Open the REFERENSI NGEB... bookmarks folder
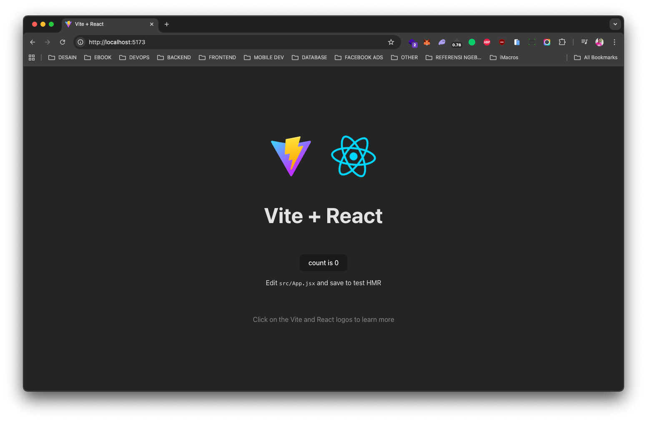The image size is (647, 422). 454,58
